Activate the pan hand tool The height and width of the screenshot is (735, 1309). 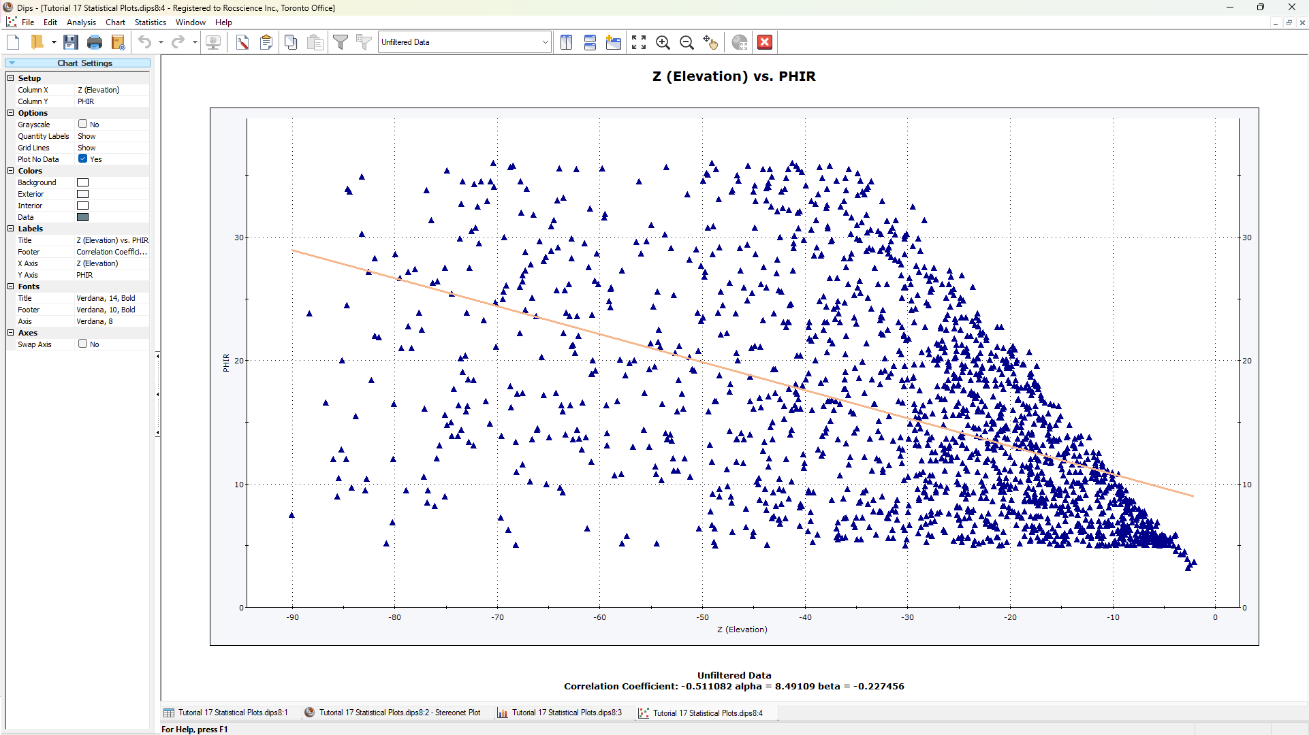click(x=710, y=42)
